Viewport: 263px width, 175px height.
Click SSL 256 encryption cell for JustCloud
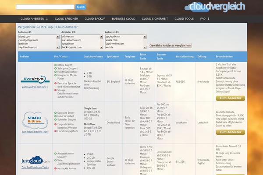(180, 162)
